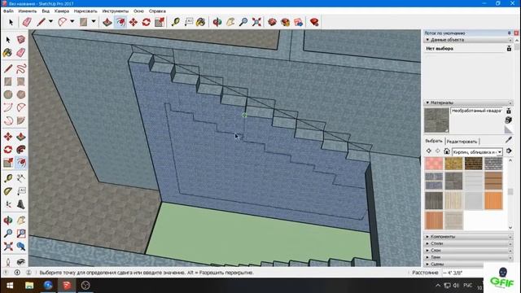Go back in the materials browser
The width and height of the screenshot is (521, 293).
pyautogui.click(x=429, y=151)
